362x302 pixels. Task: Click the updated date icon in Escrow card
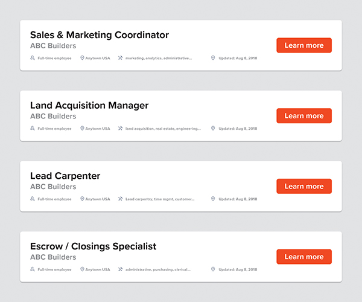click(213, 269)
